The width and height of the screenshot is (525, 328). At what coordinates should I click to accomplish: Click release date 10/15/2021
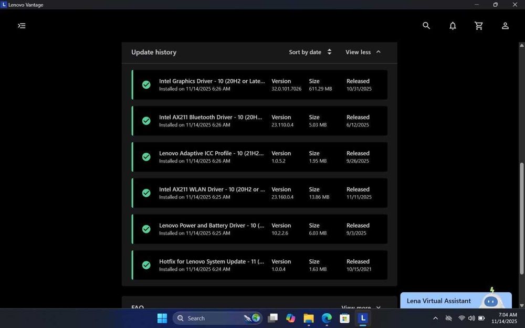pyautogui.click(x=359, y=269)
